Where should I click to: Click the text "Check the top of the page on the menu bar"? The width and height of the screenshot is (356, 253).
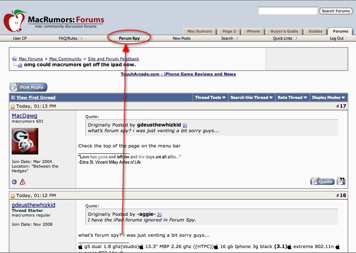tap(129, 146)
